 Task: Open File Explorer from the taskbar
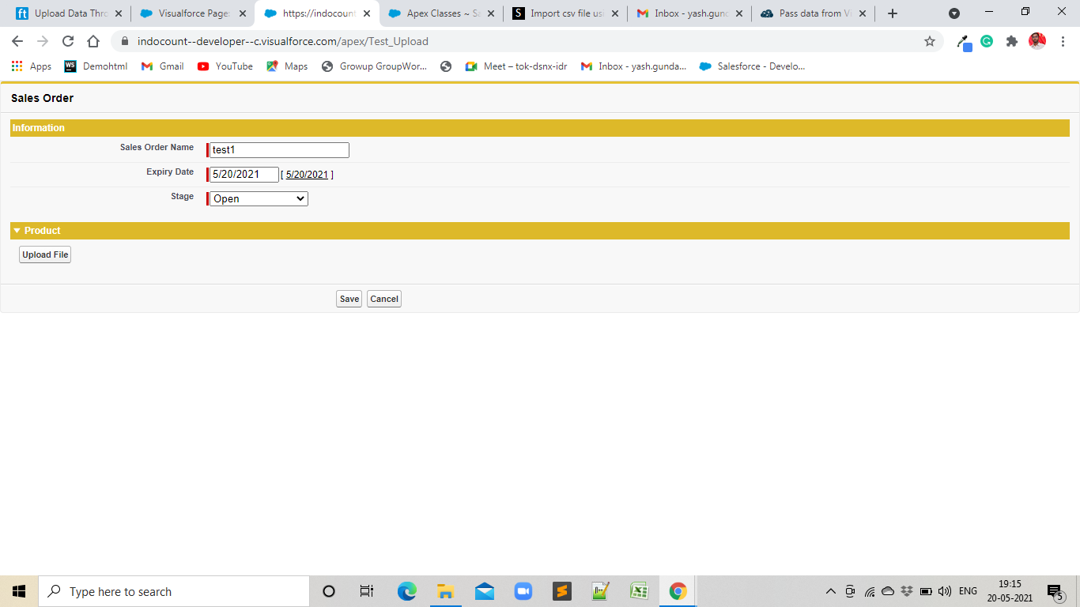click(445, 591)
